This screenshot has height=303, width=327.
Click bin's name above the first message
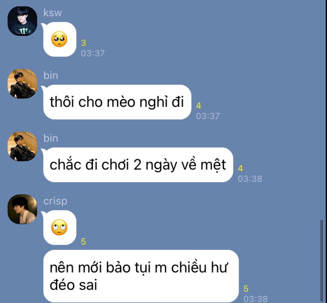(x=51, y=75)
